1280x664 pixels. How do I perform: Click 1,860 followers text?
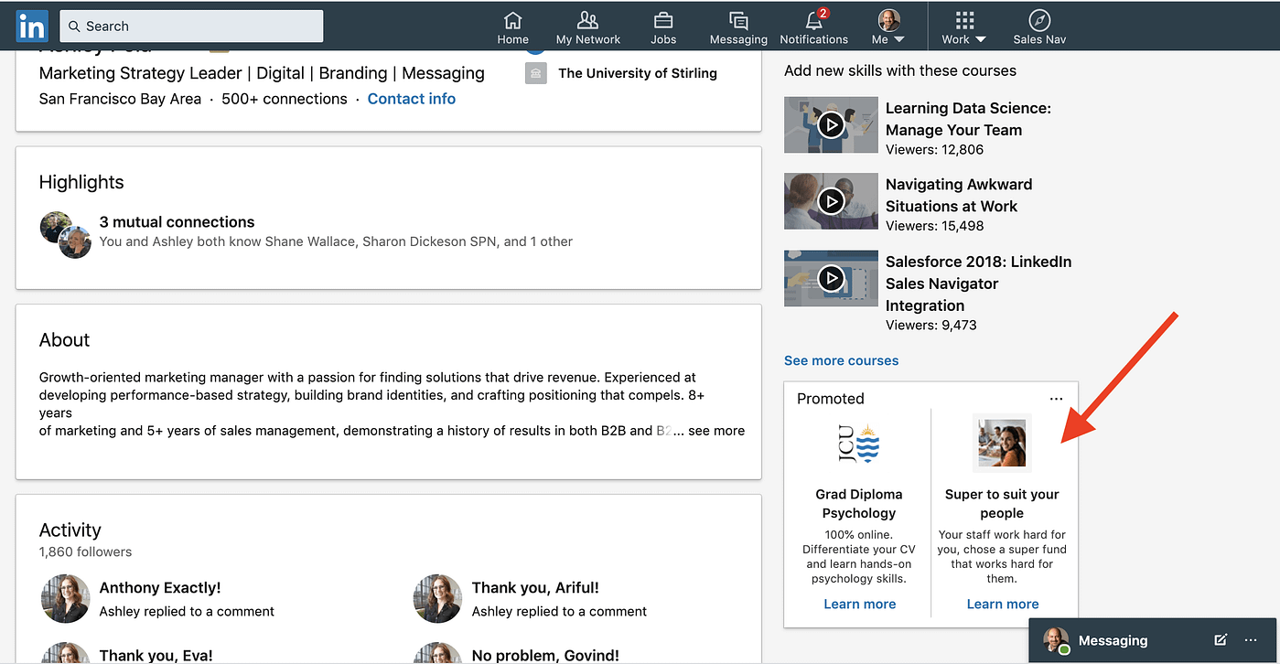click(85, 552)
